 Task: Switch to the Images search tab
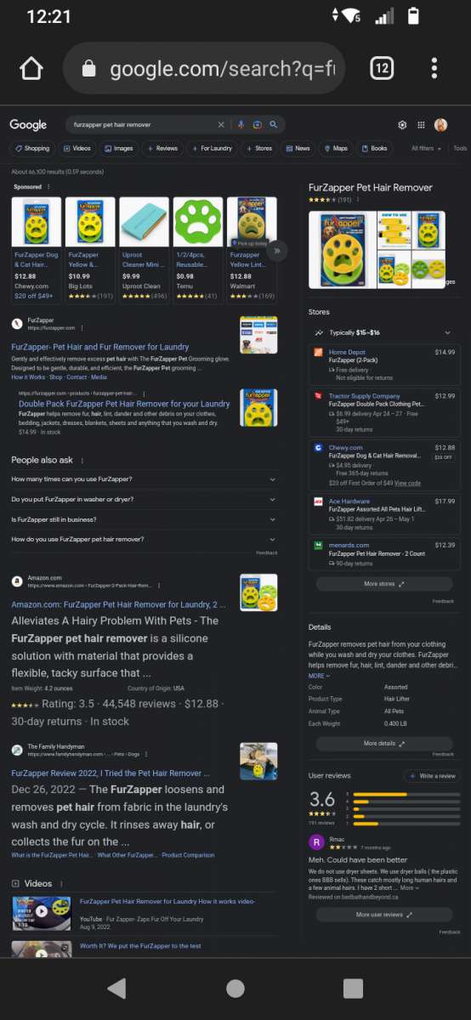tap(118, 149)
